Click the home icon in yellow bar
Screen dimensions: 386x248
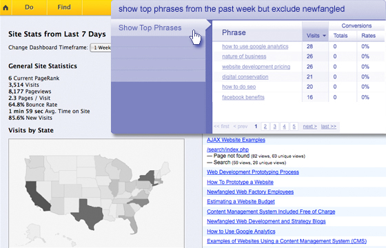click(6, 8)
